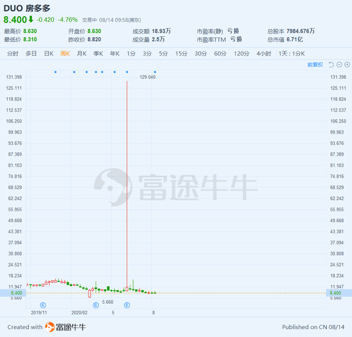Screen dimensions: 352x337
Task: Switch chart to 5分 interval
Action: 163,54
